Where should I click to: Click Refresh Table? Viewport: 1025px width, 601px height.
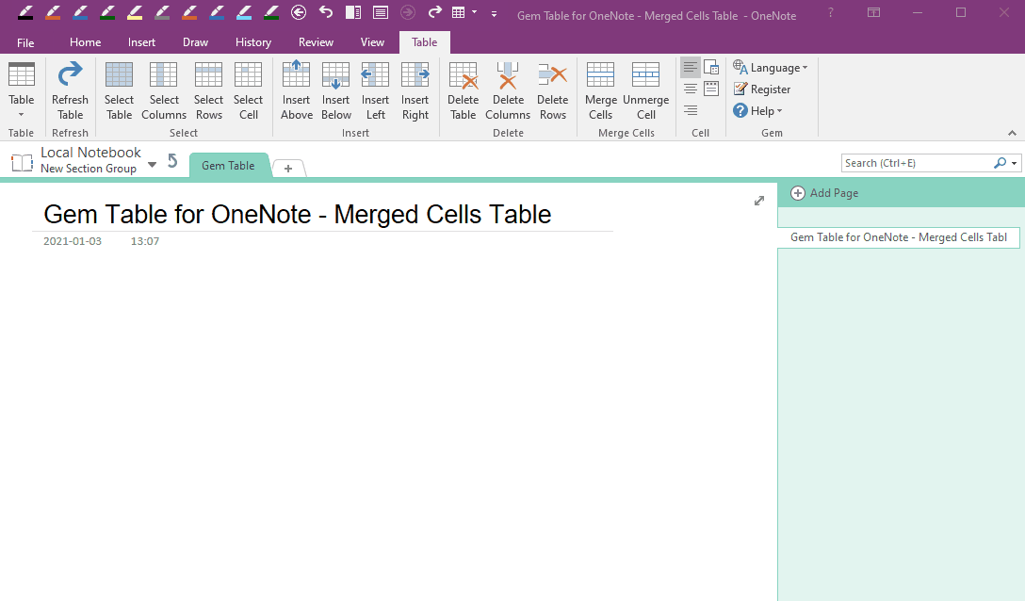tap(70, 90)
